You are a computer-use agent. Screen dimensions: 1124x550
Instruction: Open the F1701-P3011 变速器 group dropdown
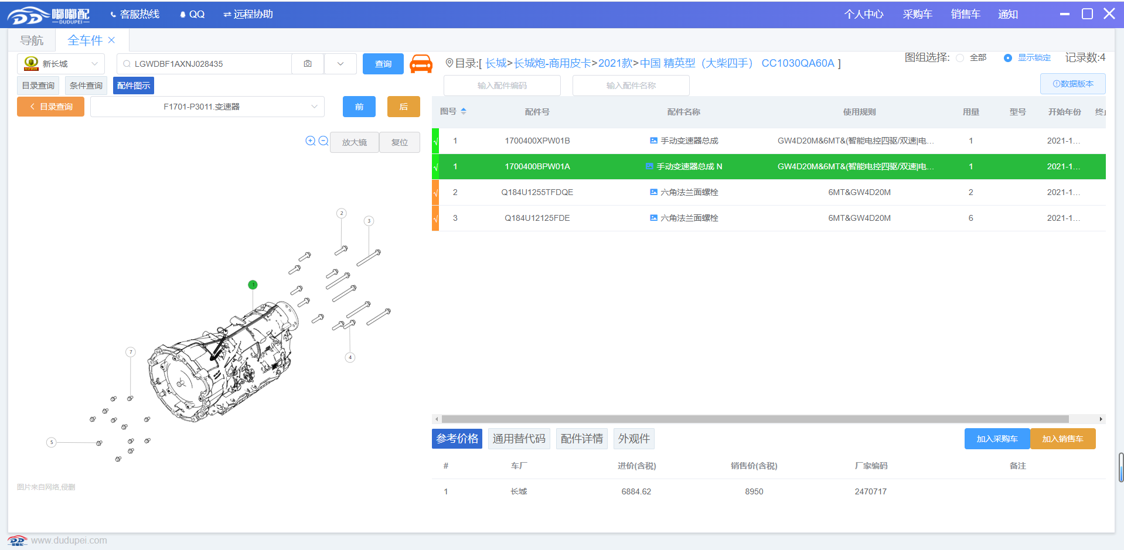[207, 107]
